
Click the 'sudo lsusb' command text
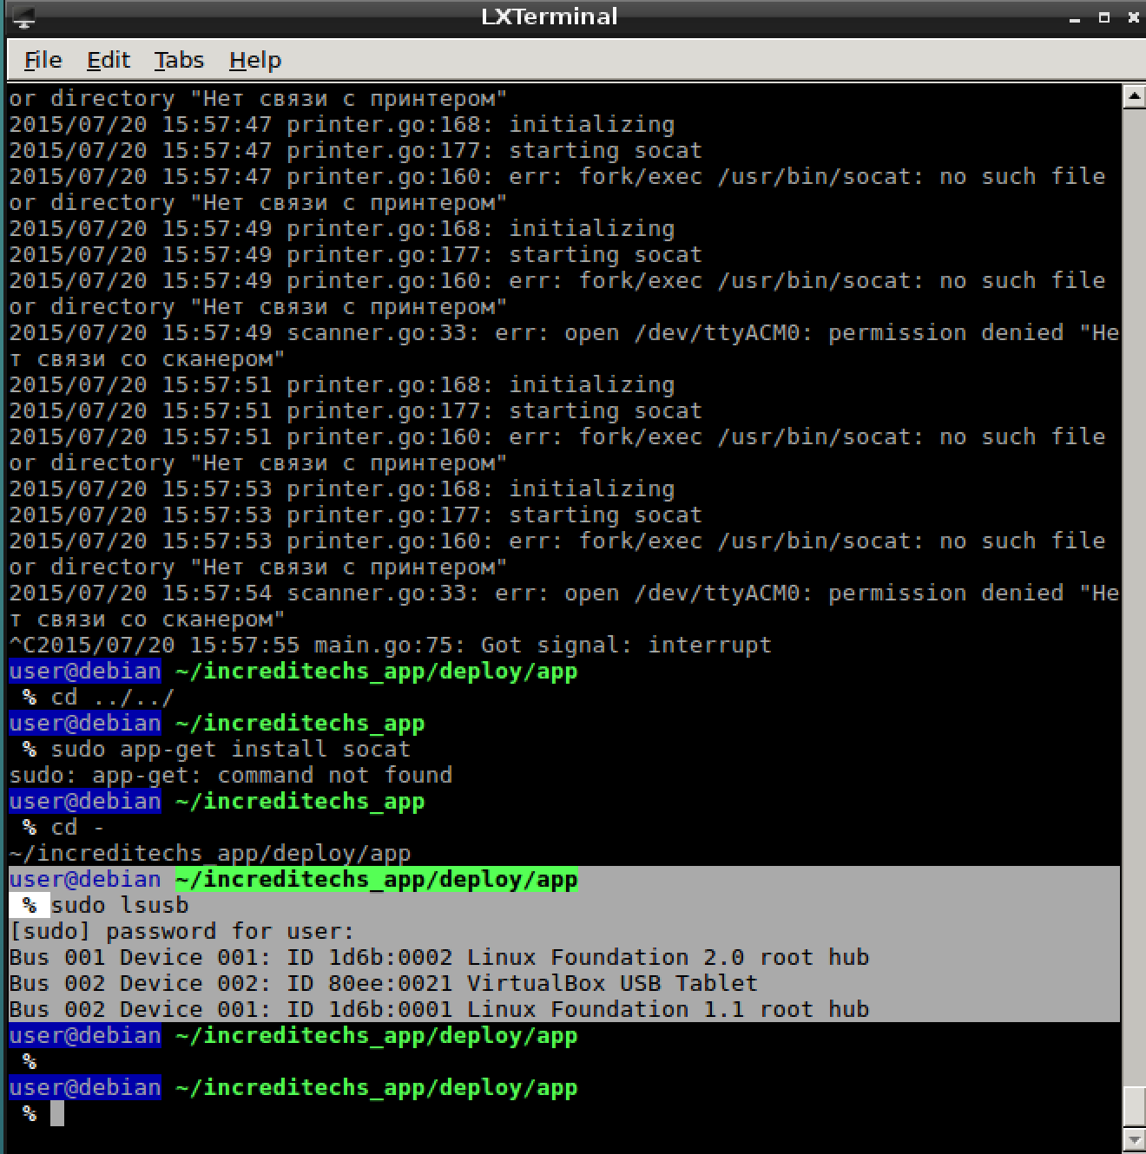(120, 905)
